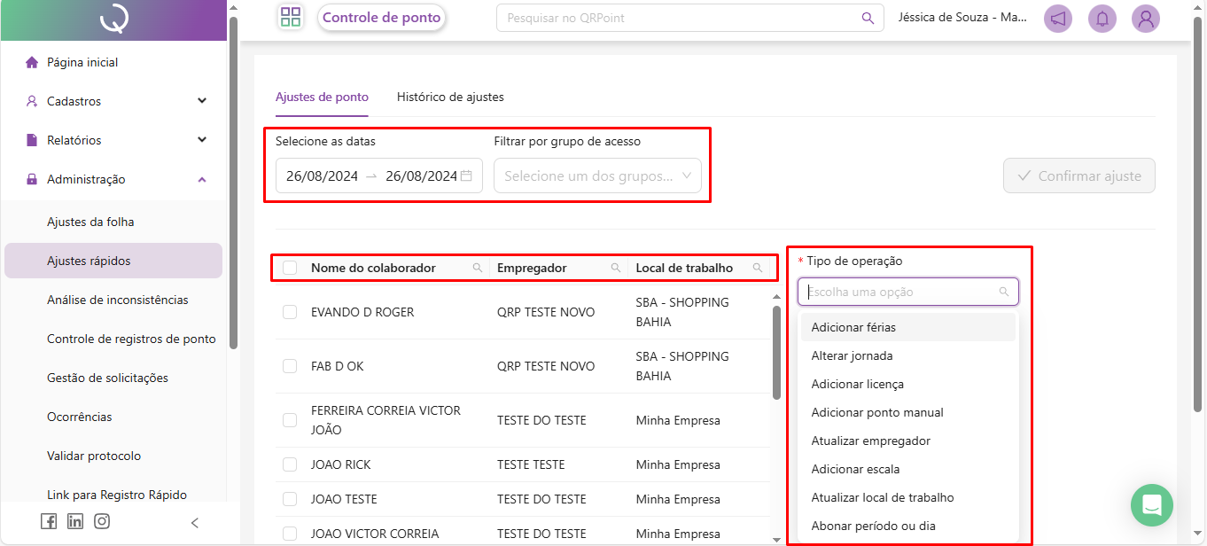This screenshot has width=1207, height=546.
Task: Open the LinkedIn icon in the sidebar footer
Action: [75, 521]
